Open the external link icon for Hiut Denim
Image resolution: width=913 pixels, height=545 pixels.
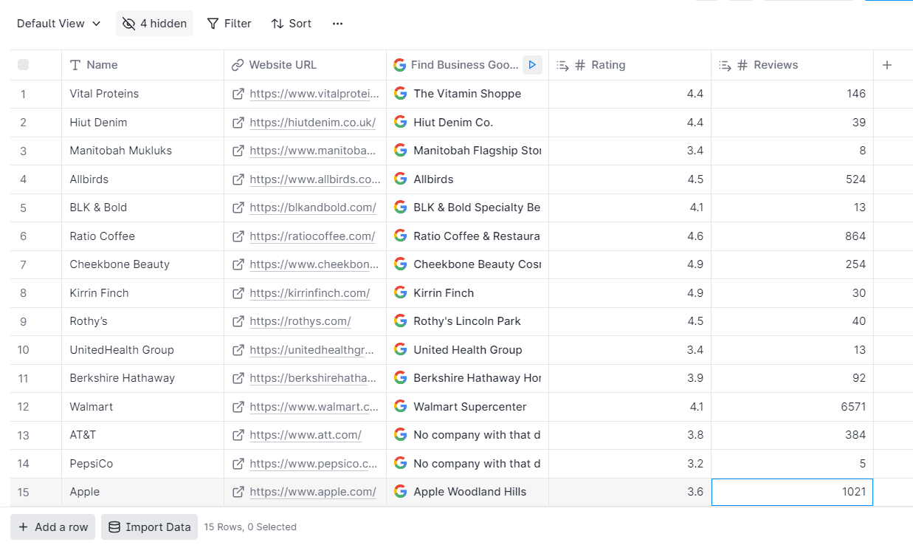pyautogui.click(x=238, y=123)
